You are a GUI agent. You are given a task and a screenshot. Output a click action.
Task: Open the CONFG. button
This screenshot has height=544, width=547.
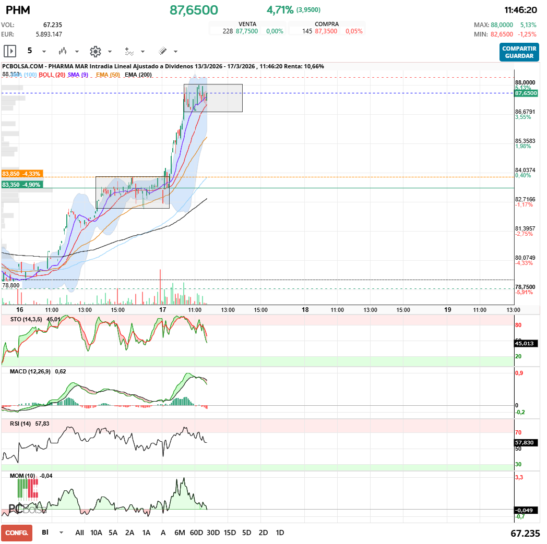coord(17,533)
